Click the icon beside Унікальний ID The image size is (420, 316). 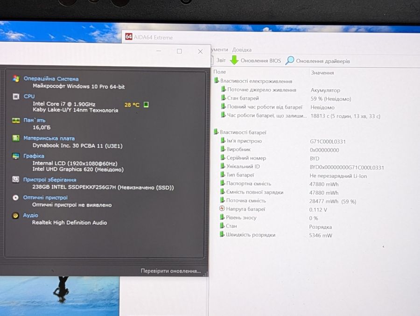coord(223,166)
